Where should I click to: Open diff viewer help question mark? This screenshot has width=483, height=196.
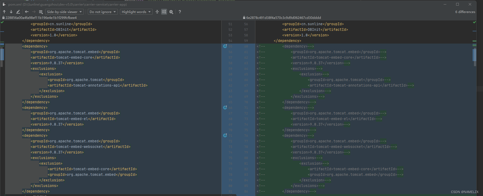click(180, 12)
